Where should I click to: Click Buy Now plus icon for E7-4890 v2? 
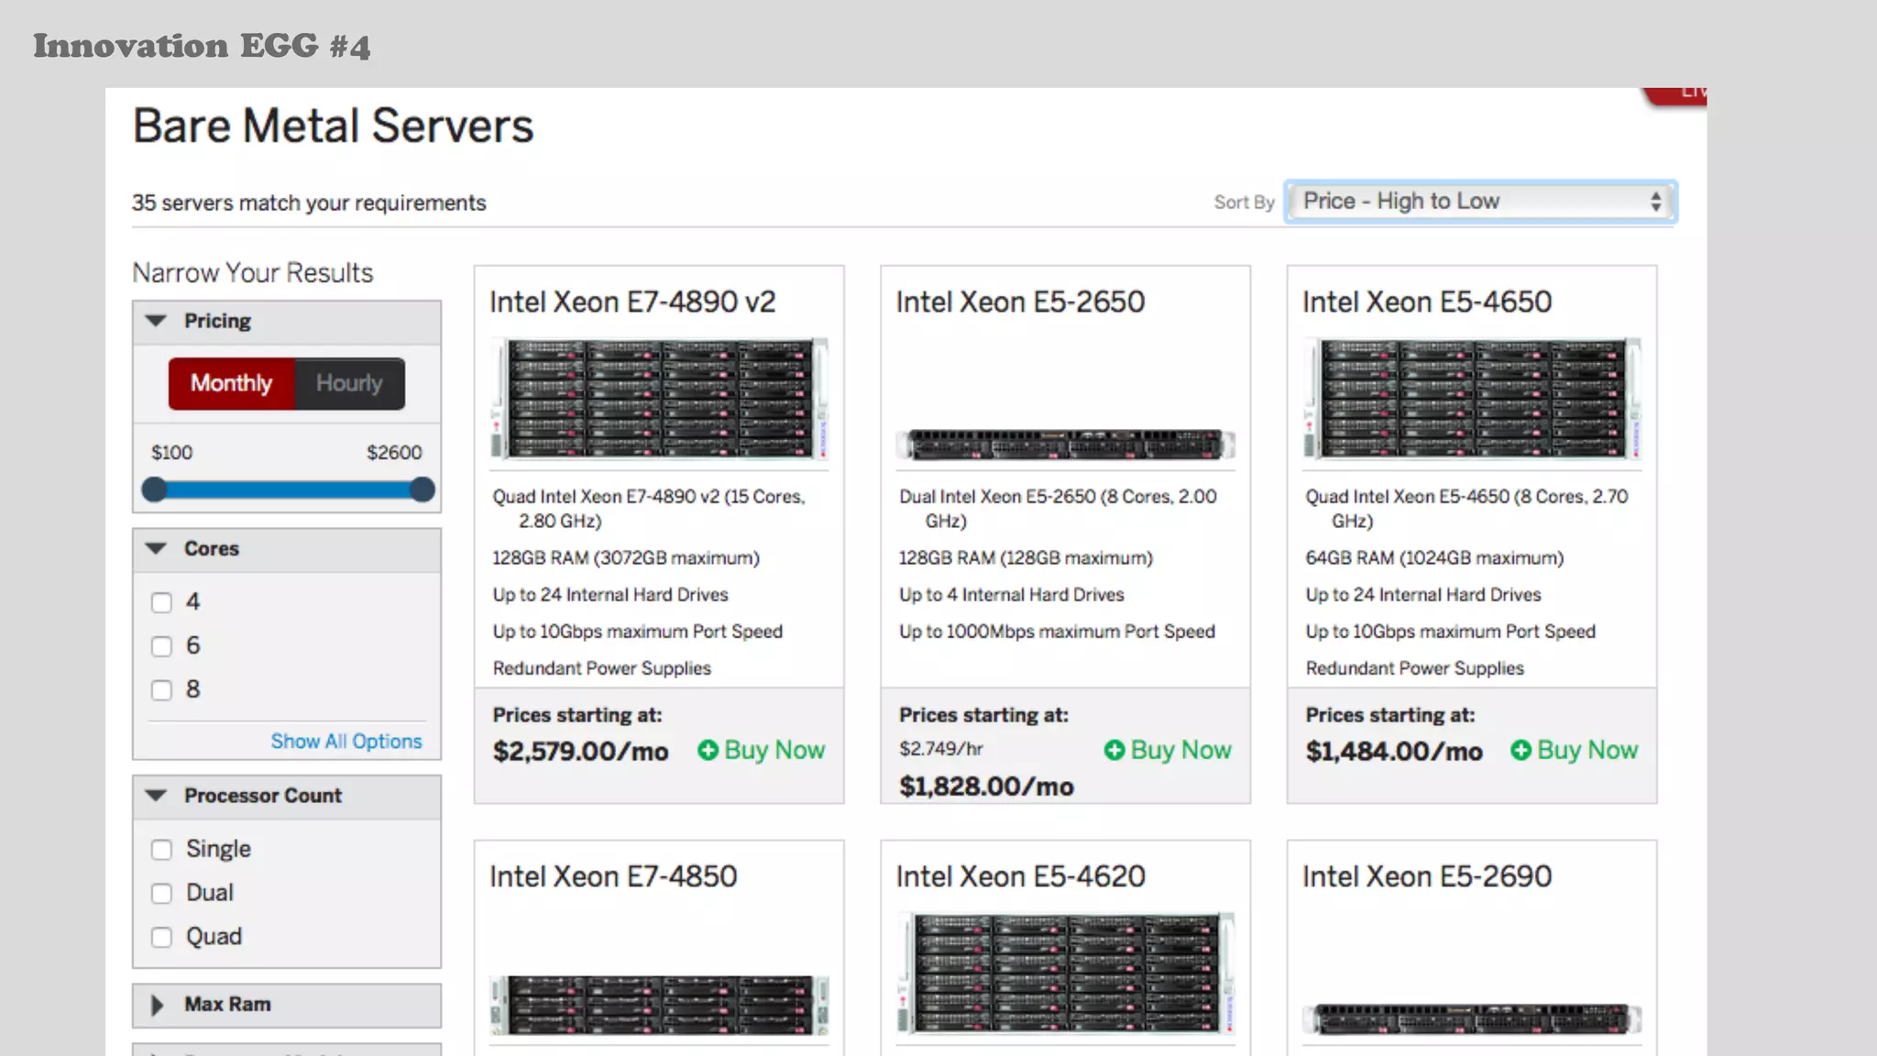point(708,751)
